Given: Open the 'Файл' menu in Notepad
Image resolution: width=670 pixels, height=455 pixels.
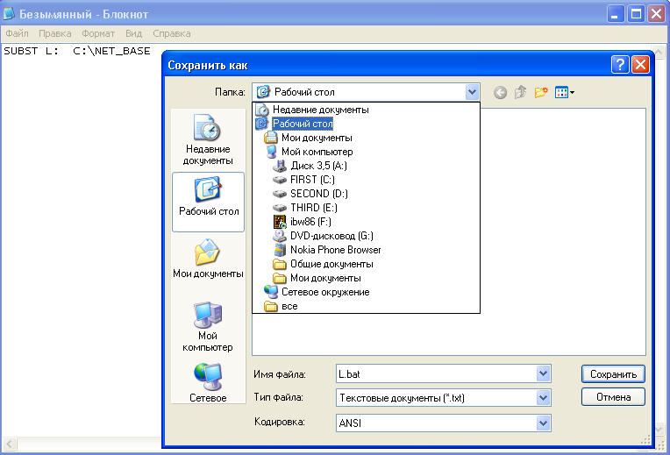Looking at the screenshot, I should [x=17, y=33].
